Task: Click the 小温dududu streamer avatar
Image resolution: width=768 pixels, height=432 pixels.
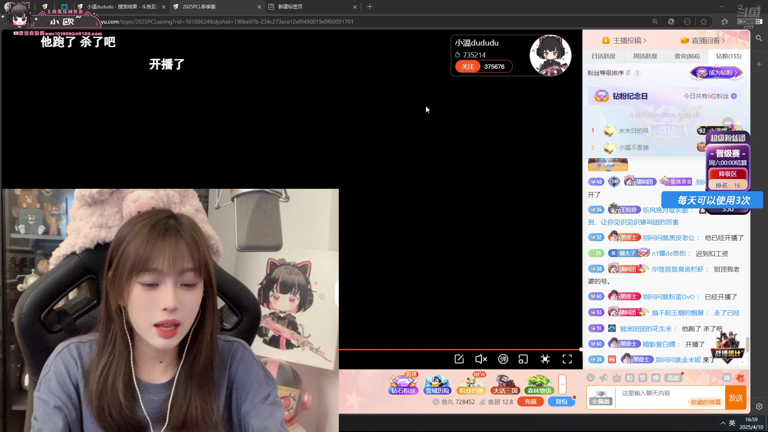Action: pyautogui.click(x=550, y=56)
